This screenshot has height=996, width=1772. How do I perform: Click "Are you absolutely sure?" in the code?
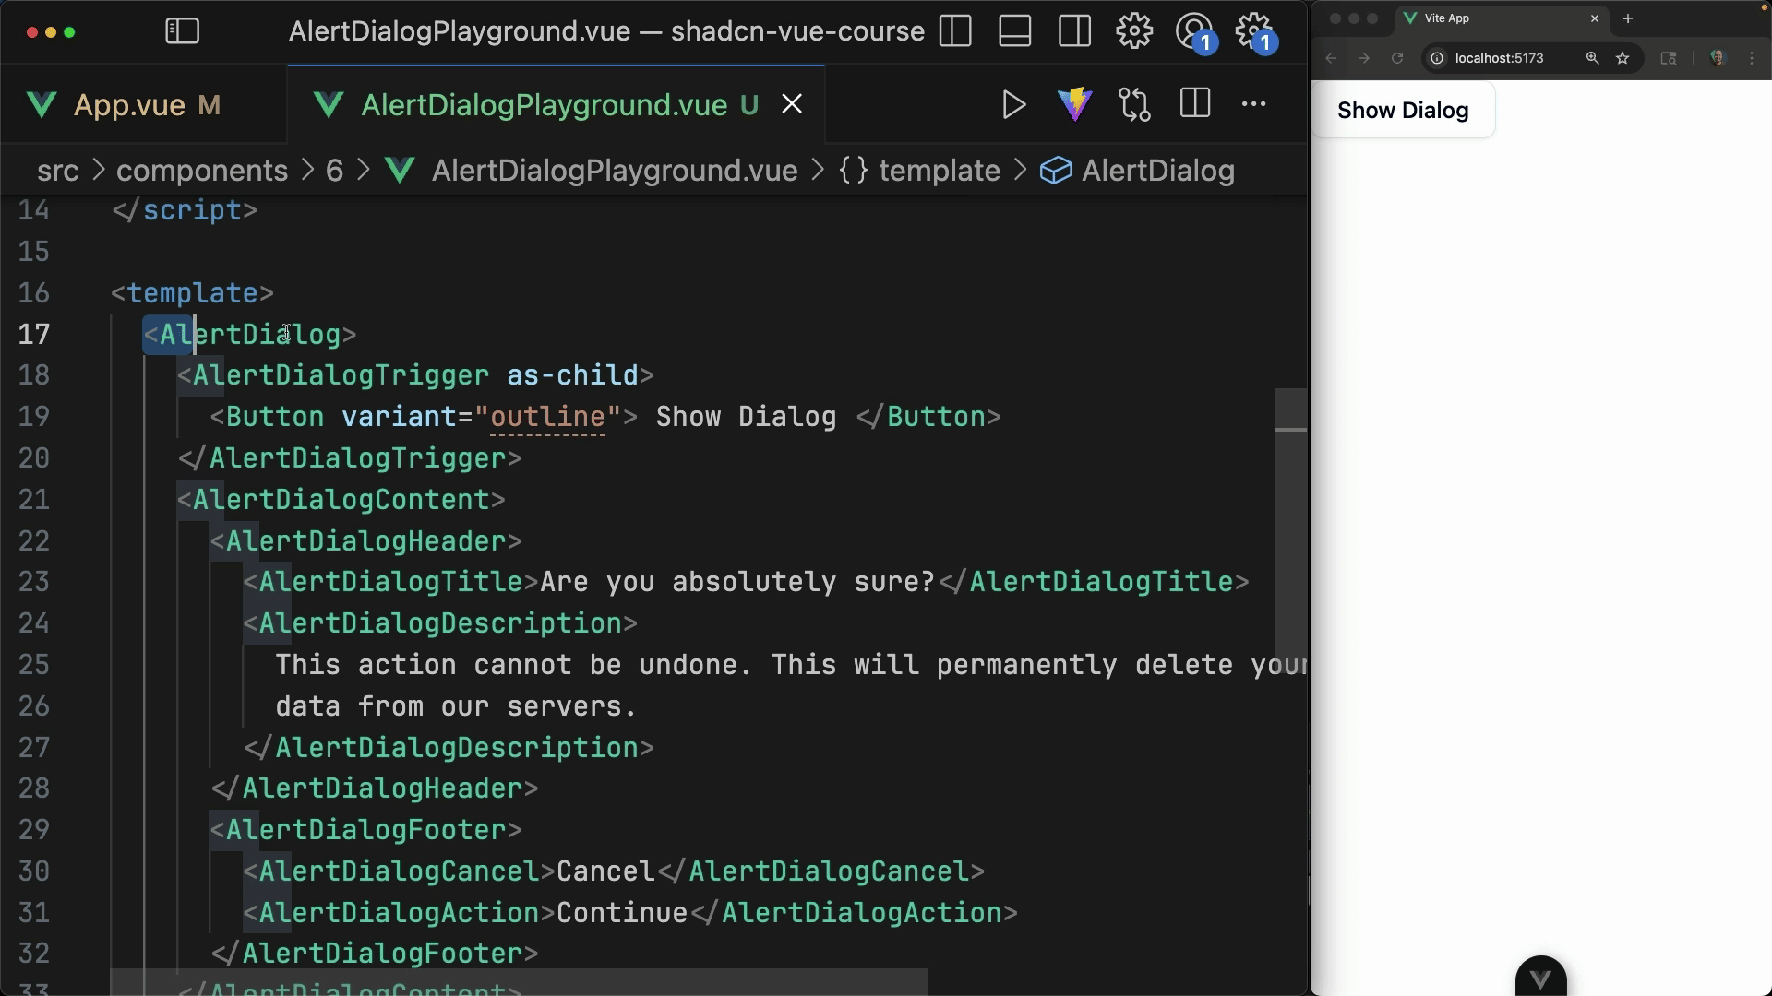click(737, 582)
